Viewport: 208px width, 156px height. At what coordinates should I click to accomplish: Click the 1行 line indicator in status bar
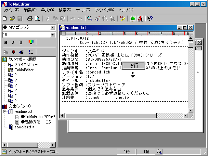126,152
